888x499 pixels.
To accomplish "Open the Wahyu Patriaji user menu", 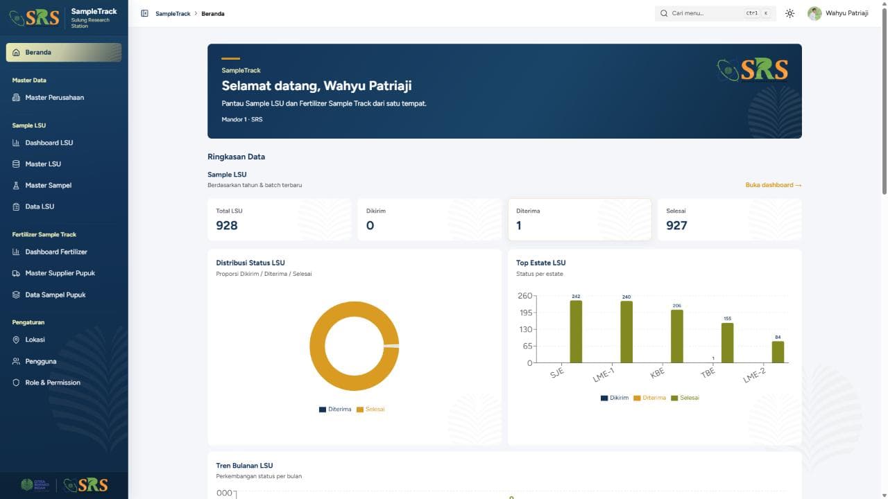I will point(838,13).
